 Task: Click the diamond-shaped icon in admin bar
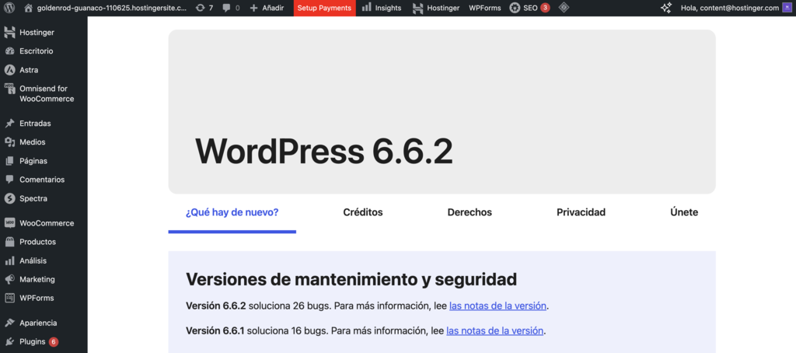tap(564, 8)
